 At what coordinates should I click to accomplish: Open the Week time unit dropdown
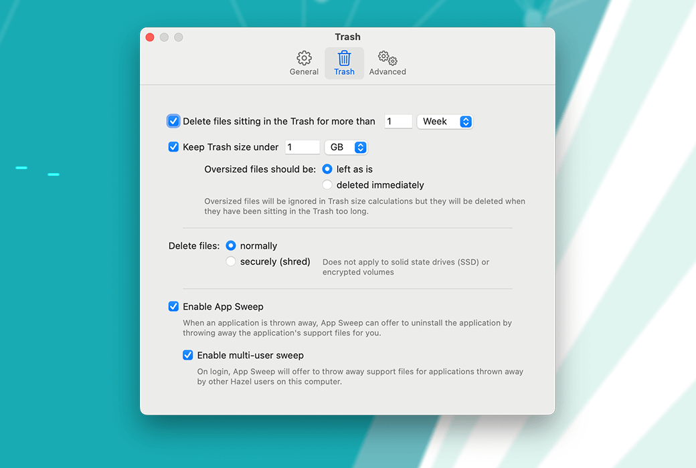(x=445, y=121)
